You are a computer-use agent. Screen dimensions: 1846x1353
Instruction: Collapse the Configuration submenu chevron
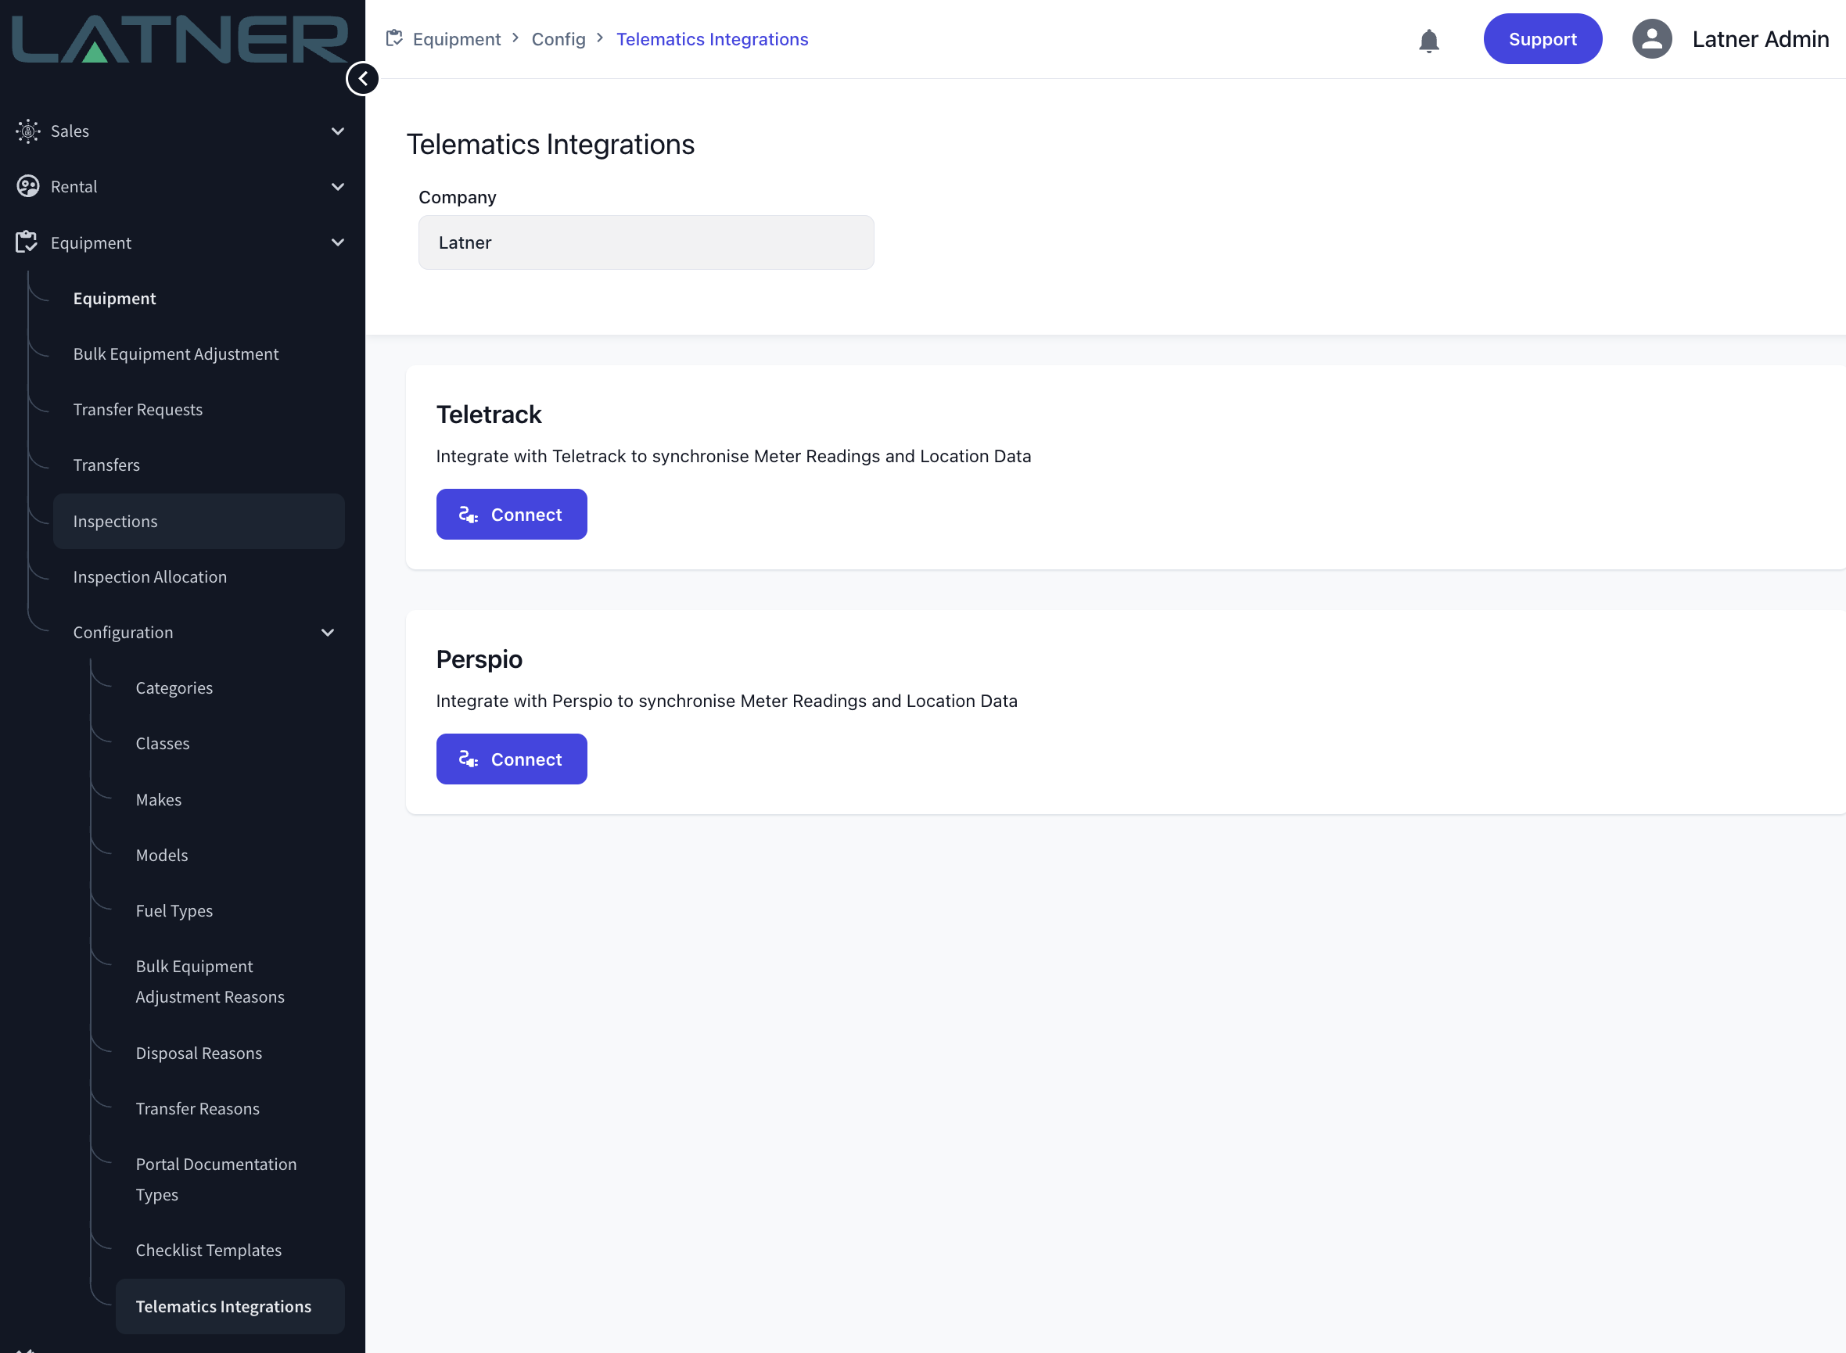point(328,632)
